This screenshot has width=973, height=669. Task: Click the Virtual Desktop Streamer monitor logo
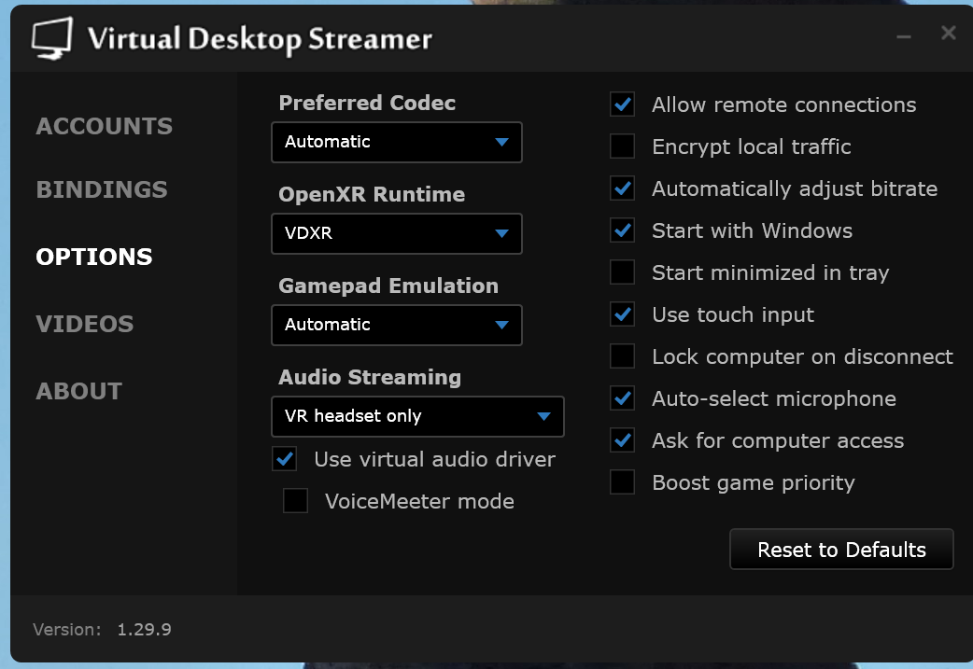51,38
